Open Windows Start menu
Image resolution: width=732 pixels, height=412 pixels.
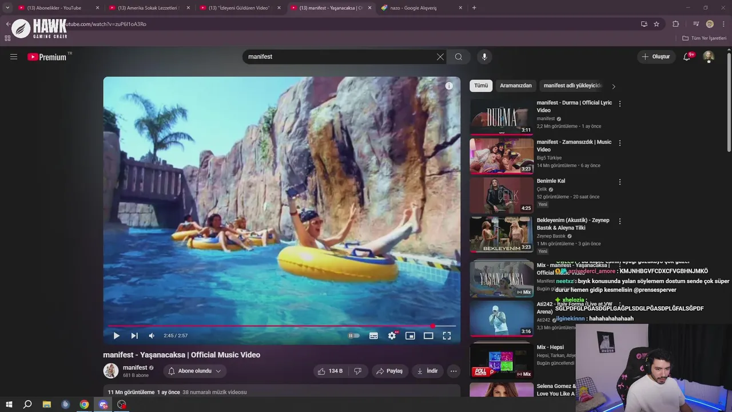9,405
